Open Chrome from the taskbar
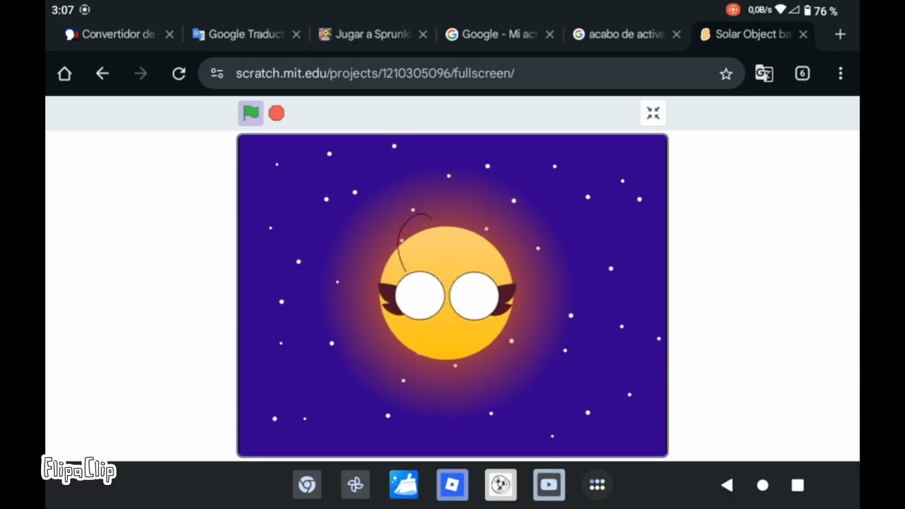Viewport: 905px width, 509px height. tap(307, 485)
